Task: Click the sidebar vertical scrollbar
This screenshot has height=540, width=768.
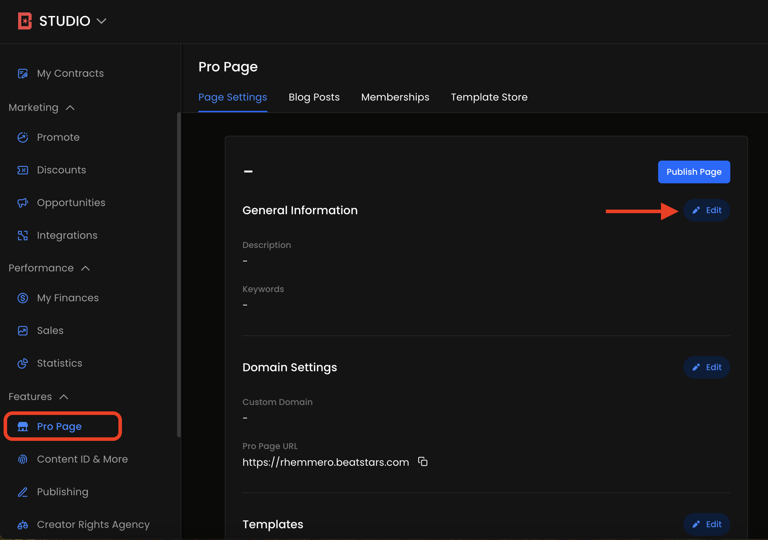Action: [179, 274]
